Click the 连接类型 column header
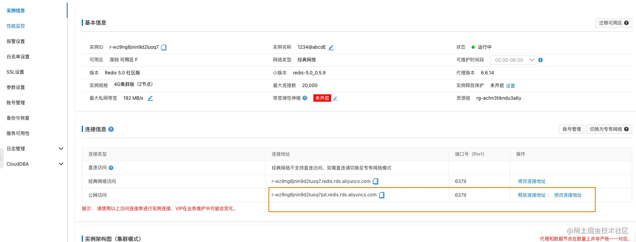Screen dimensions: 636x242 98,154
